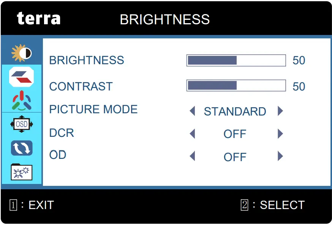Toggle DCR with its left arrow

(192, 134)
